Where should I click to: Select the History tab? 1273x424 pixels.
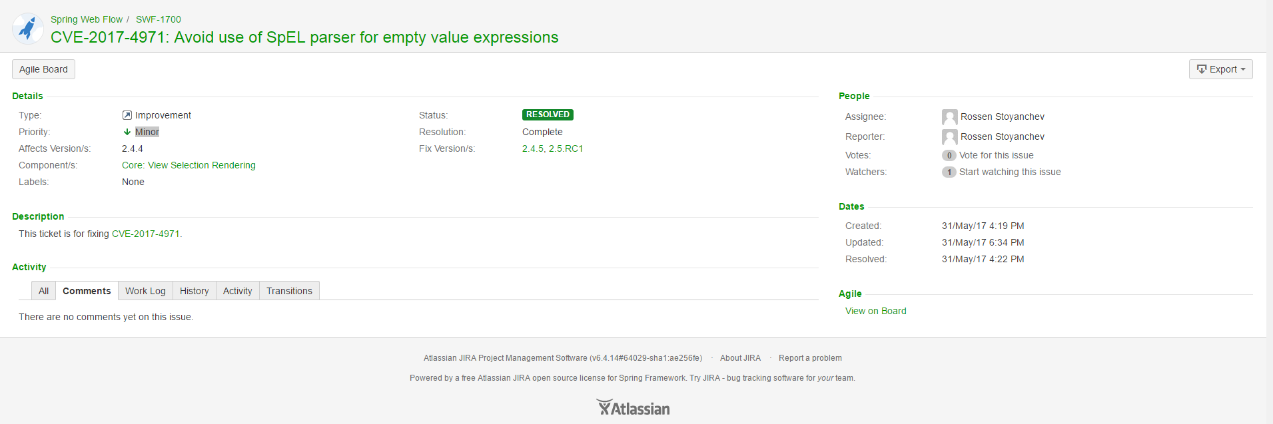click(194, 291)
